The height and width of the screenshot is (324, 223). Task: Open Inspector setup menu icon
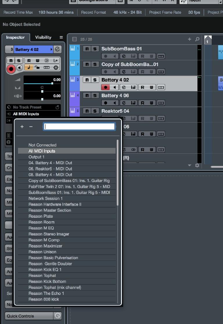61,37
